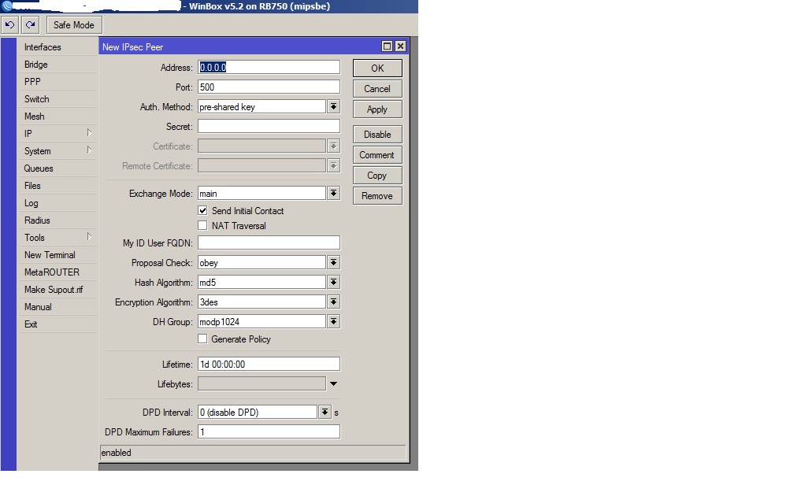Image resolution: width=794 pixels, height=496 pixels.
Task: Toggle Safe Mode button
Action: pyautogui.click(x=74, y=25)
